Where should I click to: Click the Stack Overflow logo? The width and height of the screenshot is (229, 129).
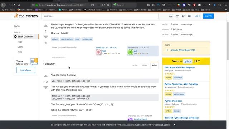point(26,16)
